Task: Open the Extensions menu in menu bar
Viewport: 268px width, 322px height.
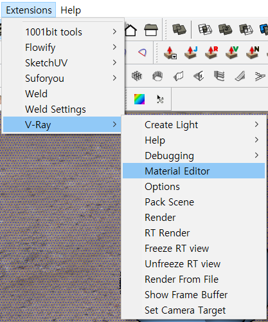Action: (29, 10)
